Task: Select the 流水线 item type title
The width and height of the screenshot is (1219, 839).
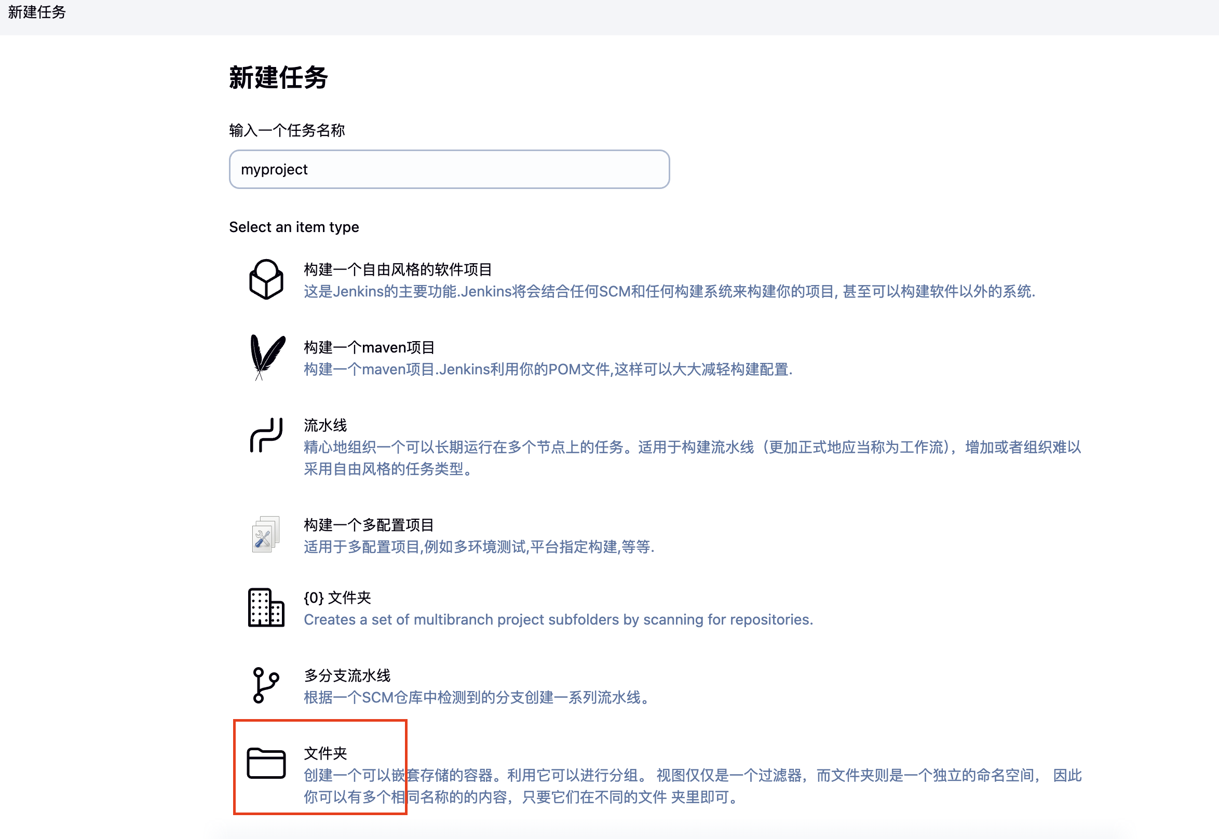Action: point(326,425)
